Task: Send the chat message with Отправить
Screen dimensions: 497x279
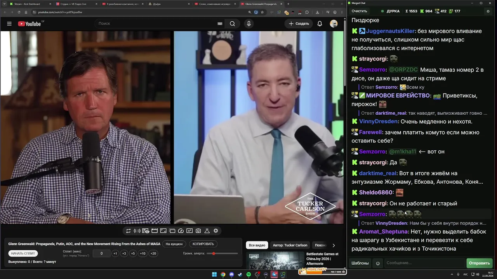Action: [x=480, y=263]
